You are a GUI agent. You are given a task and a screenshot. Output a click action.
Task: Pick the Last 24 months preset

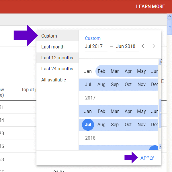(x=57, y=69)
